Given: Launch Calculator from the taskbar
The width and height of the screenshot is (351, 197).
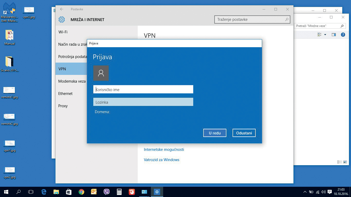Looking at the screenshot, I should tap(119, 192).
